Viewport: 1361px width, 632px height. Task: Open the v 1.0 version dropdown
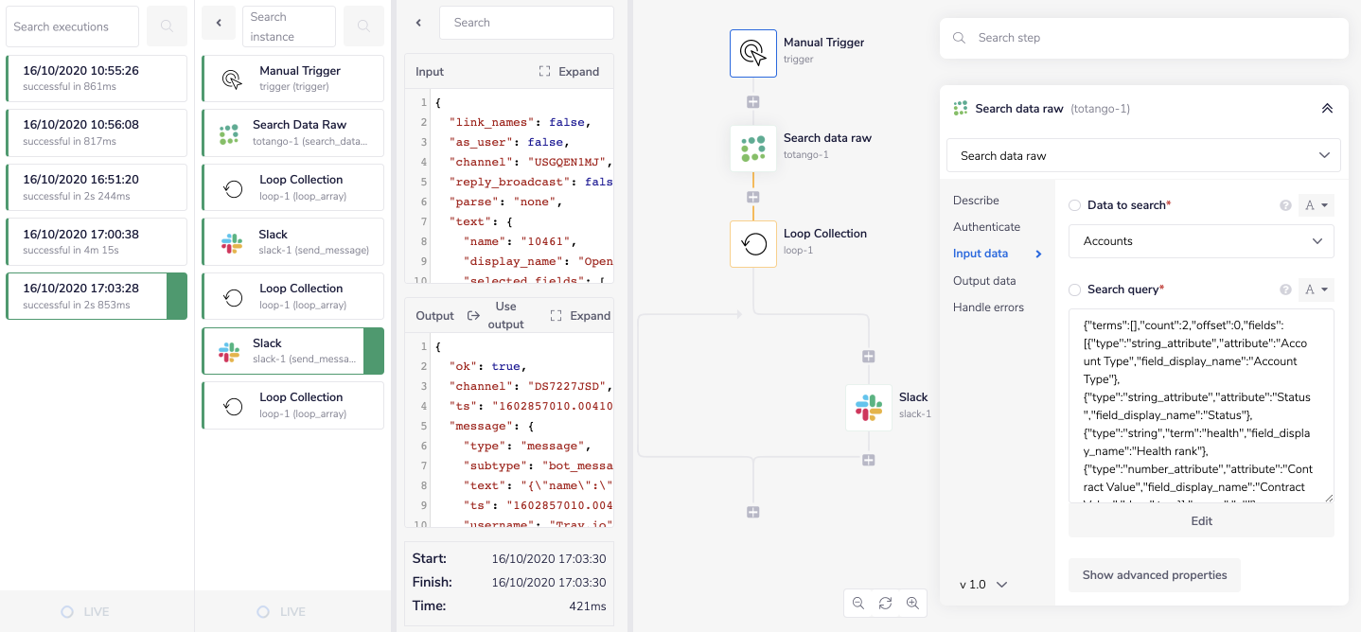click(x=983, y=585)
